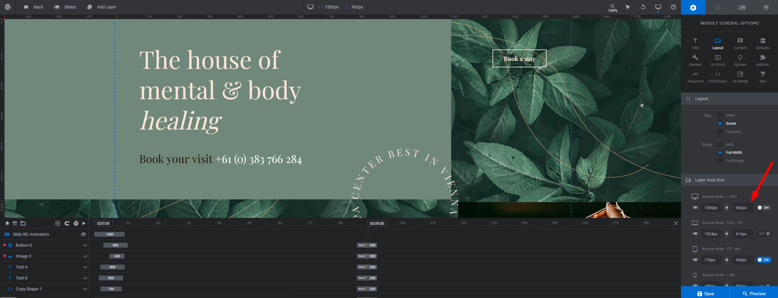
Task: Open the Spinner options section
Action: [x=740, y=60]
